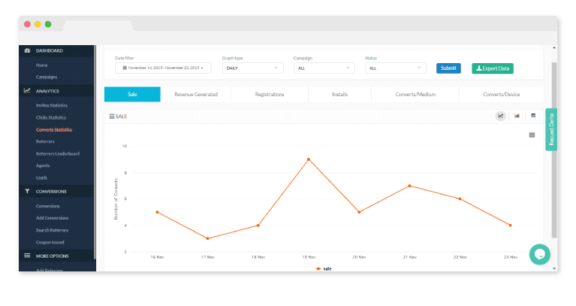Open the Graph type DAILY dropdown
Viewport: 576px width, 306px height.
[x=253, y=68]
